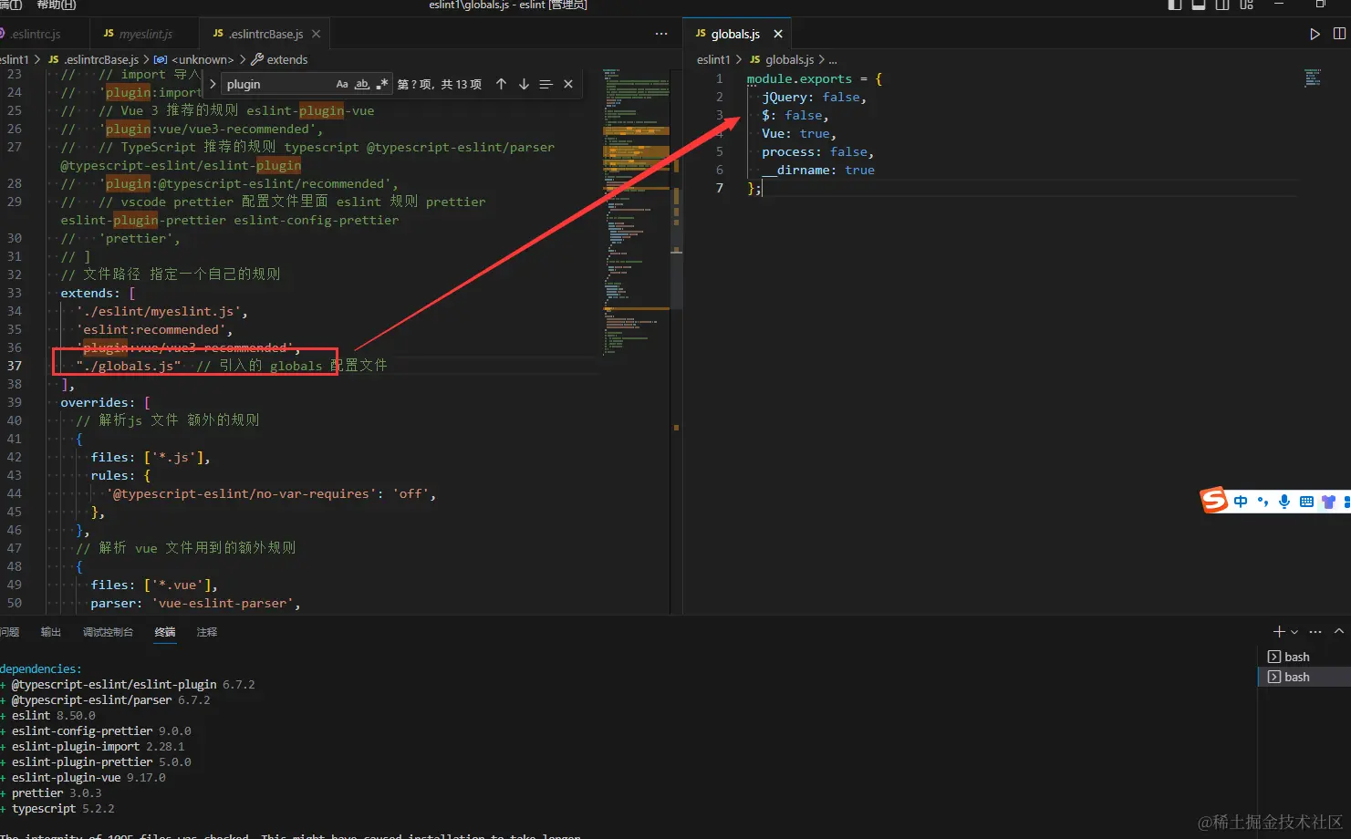
Task: Toggle regular expression search in find widget
Action: (382, 84)
